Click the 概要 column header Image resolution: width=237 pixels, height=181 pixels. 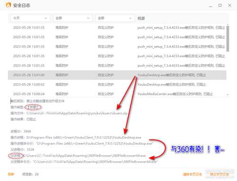pyautogui.click(x=141, y=18)
